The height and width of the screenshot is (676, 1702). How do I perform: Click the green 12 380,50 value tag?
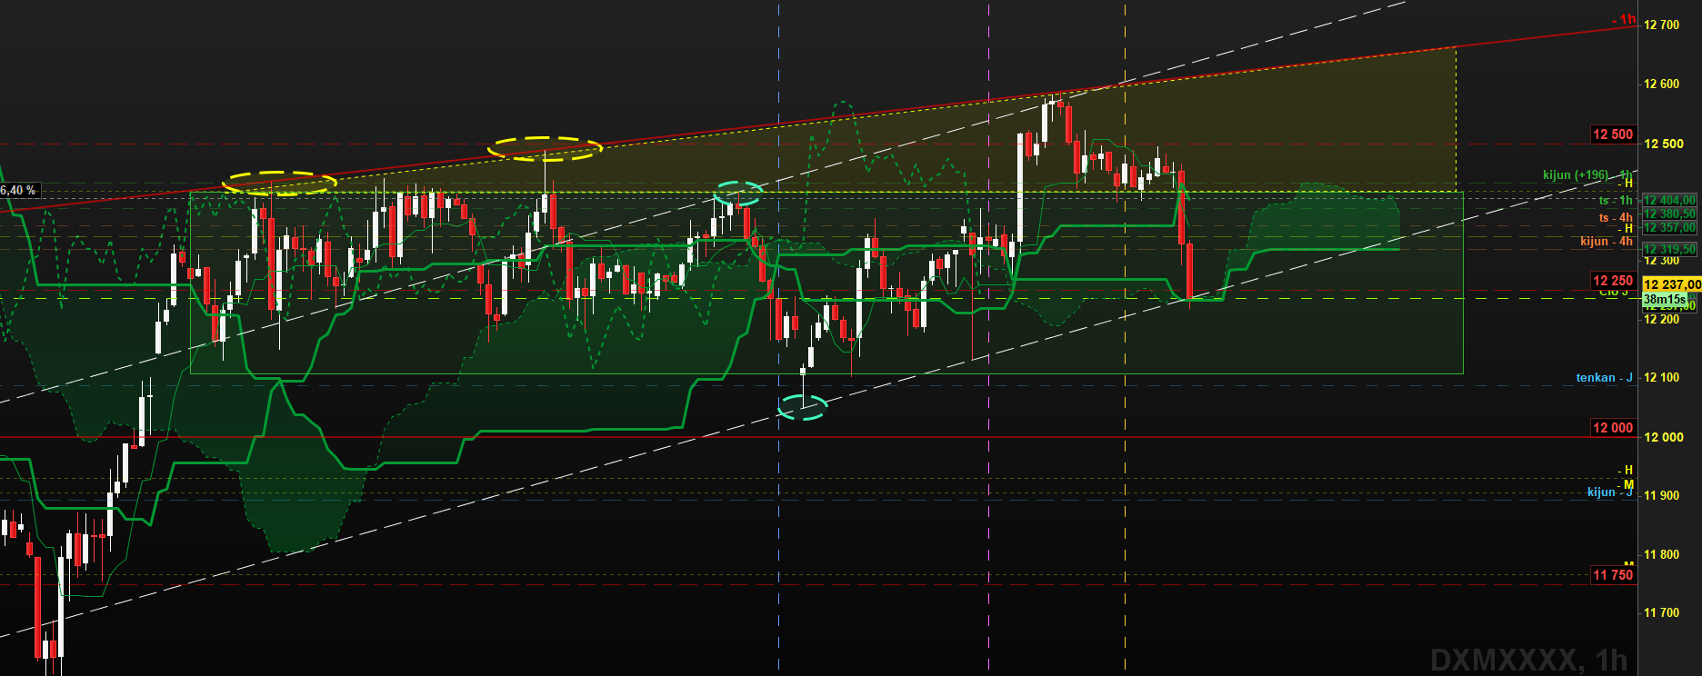1669,214
